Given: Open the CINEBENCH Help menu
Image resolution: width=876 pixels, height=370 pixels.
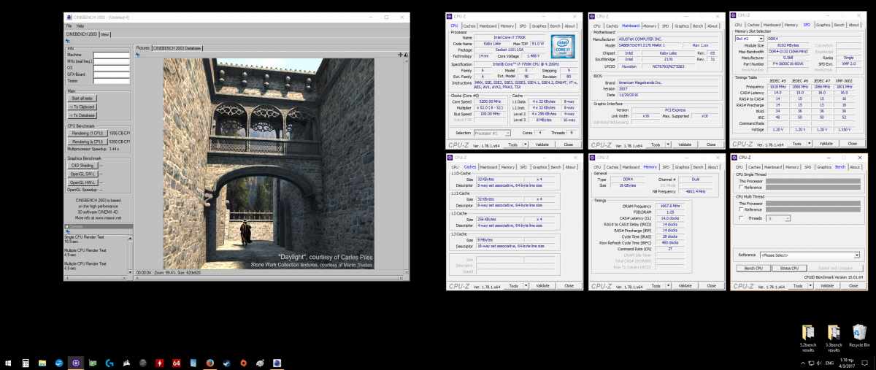Looking at the screenshot, I should pos(80,26).
